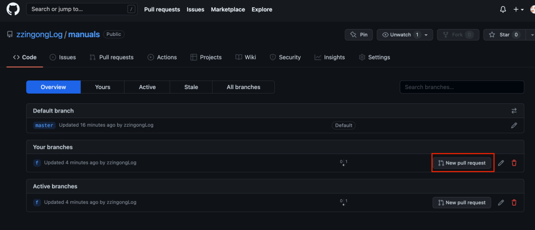
Task: Click the repository book icon
Action: [x=10, y=35]
